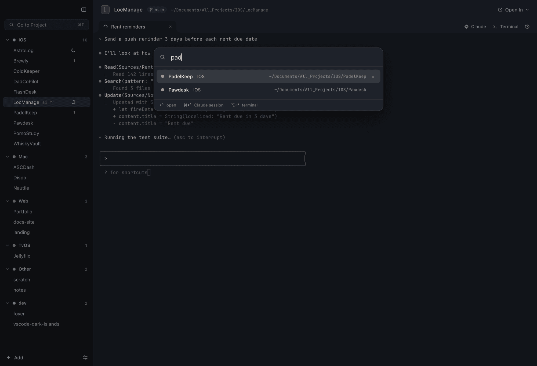Image resolution: width=537 pixels, height=366 pixels.
Task: Open Brewly project in sidebar
Action: [47, 61]
